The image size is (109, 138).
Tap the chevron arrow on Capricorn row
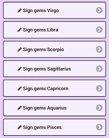coord(99,88)
